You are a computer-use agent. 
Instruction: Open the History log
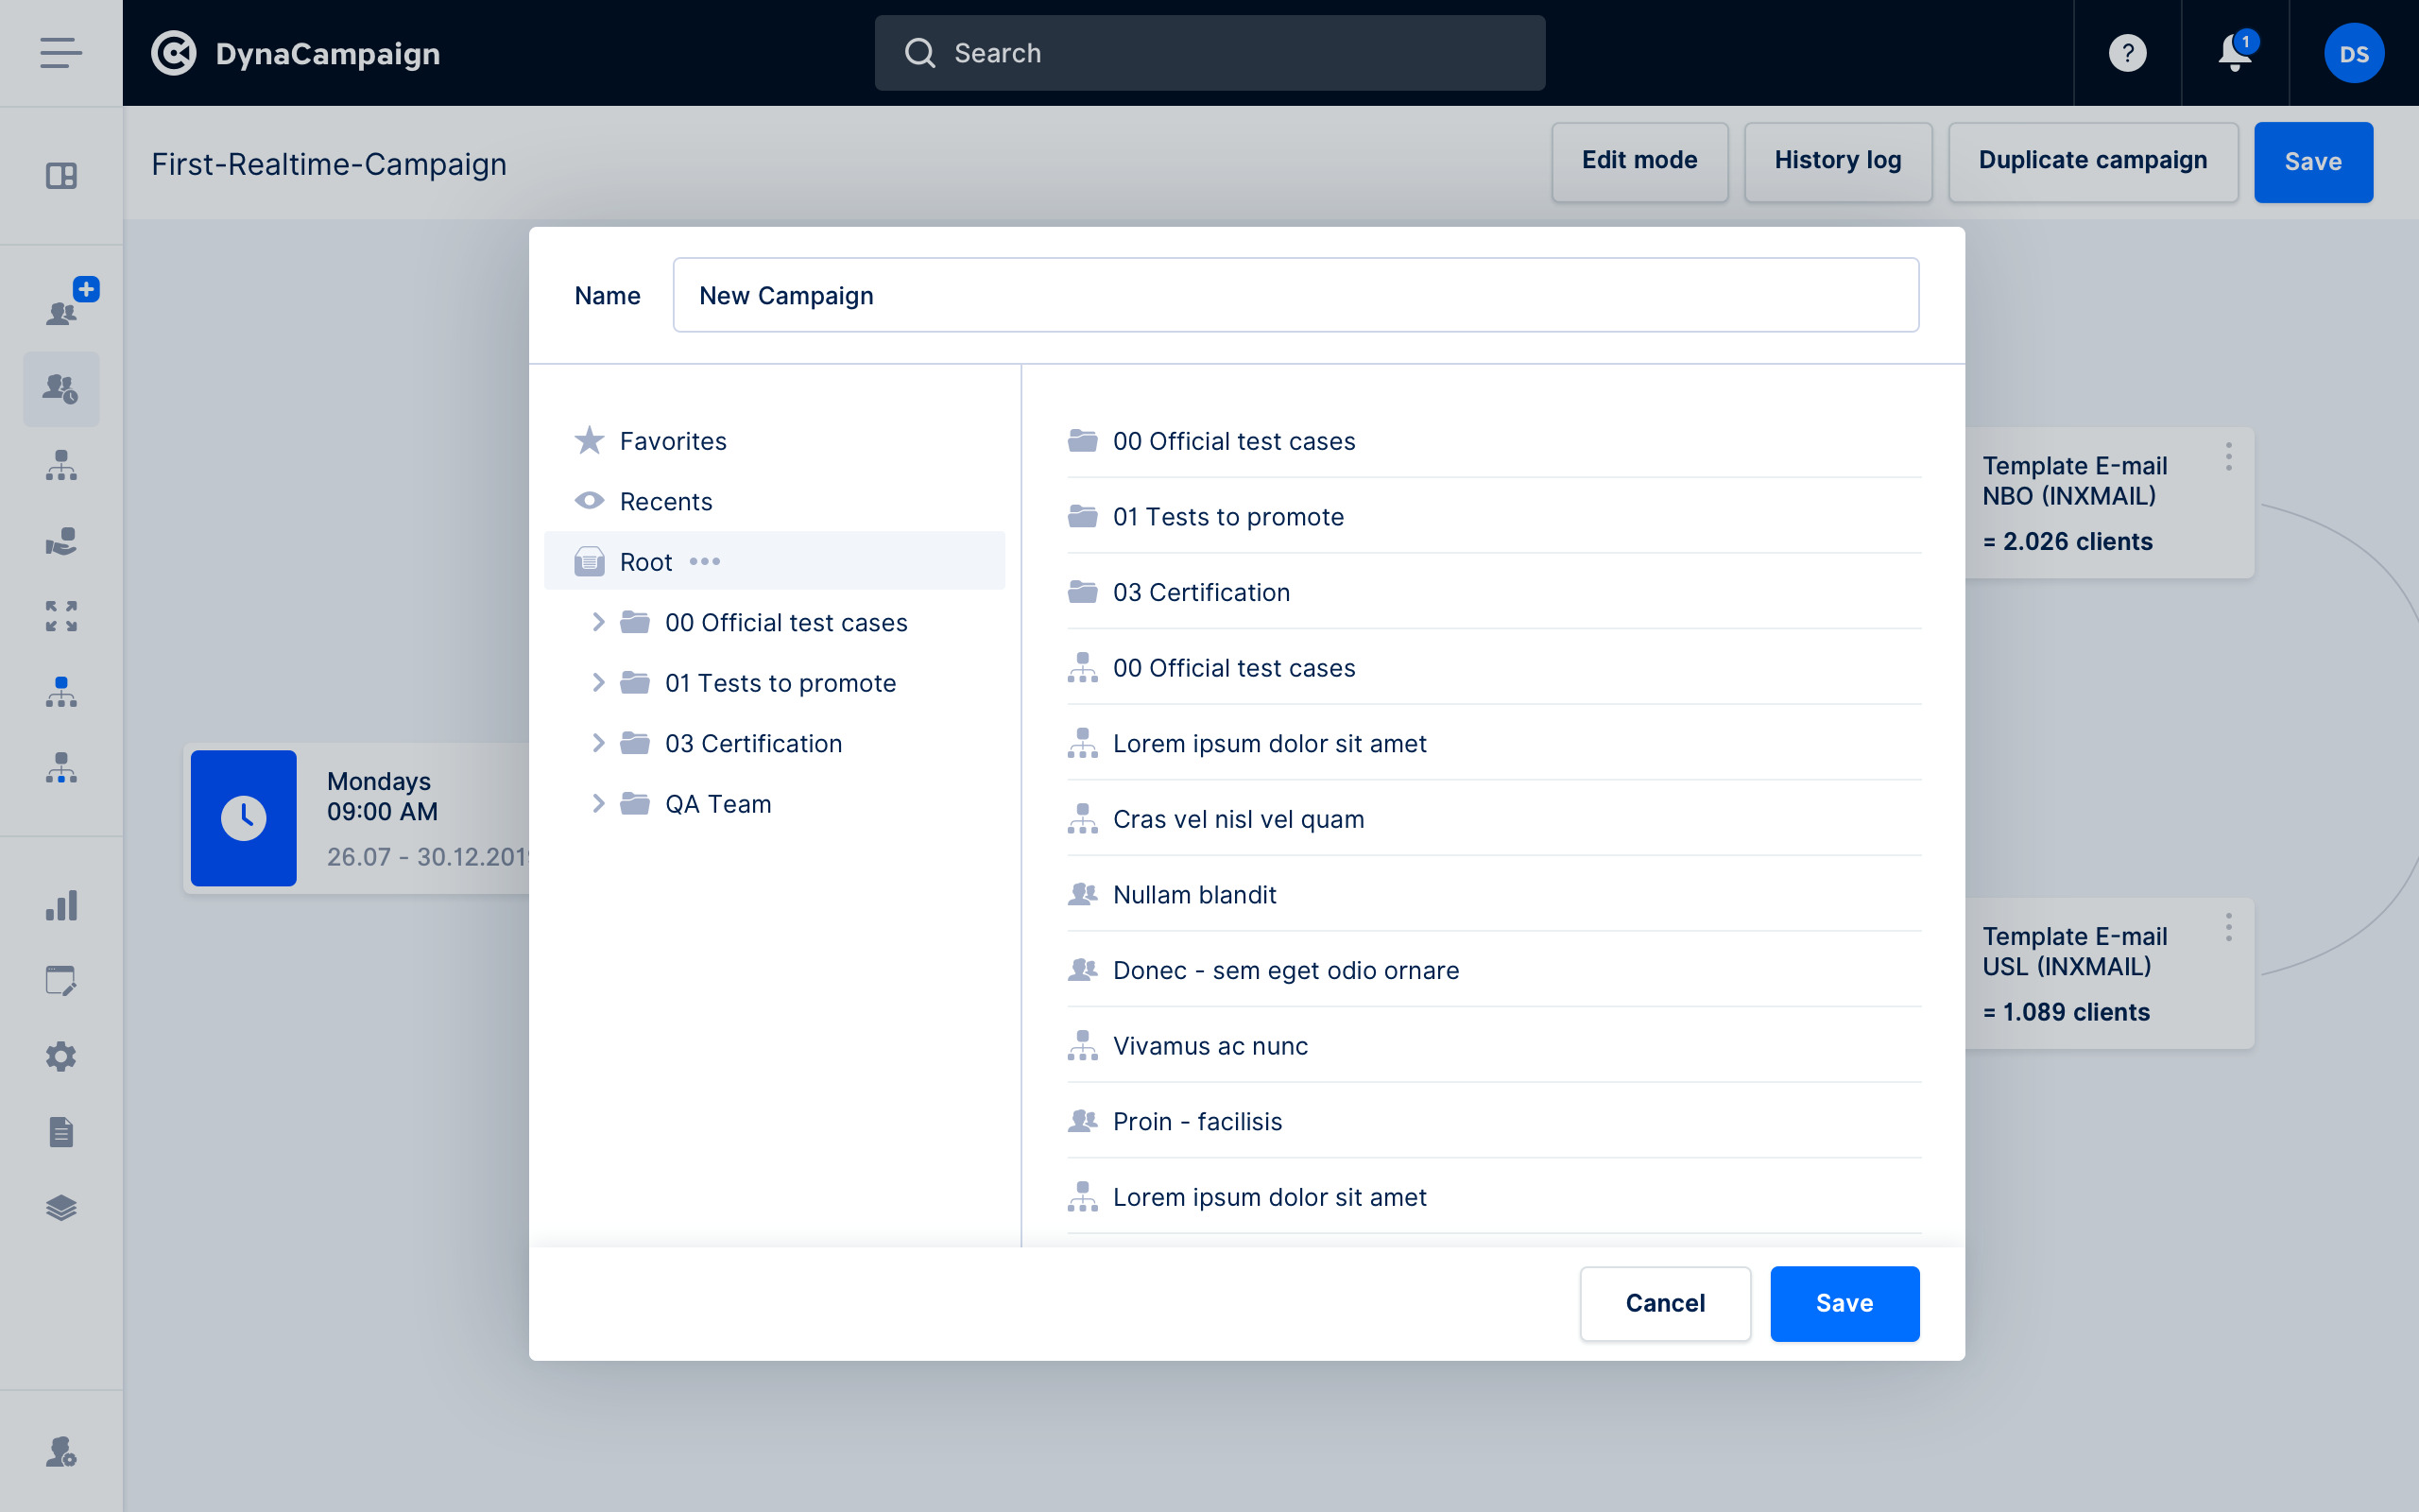[1837, 161]
